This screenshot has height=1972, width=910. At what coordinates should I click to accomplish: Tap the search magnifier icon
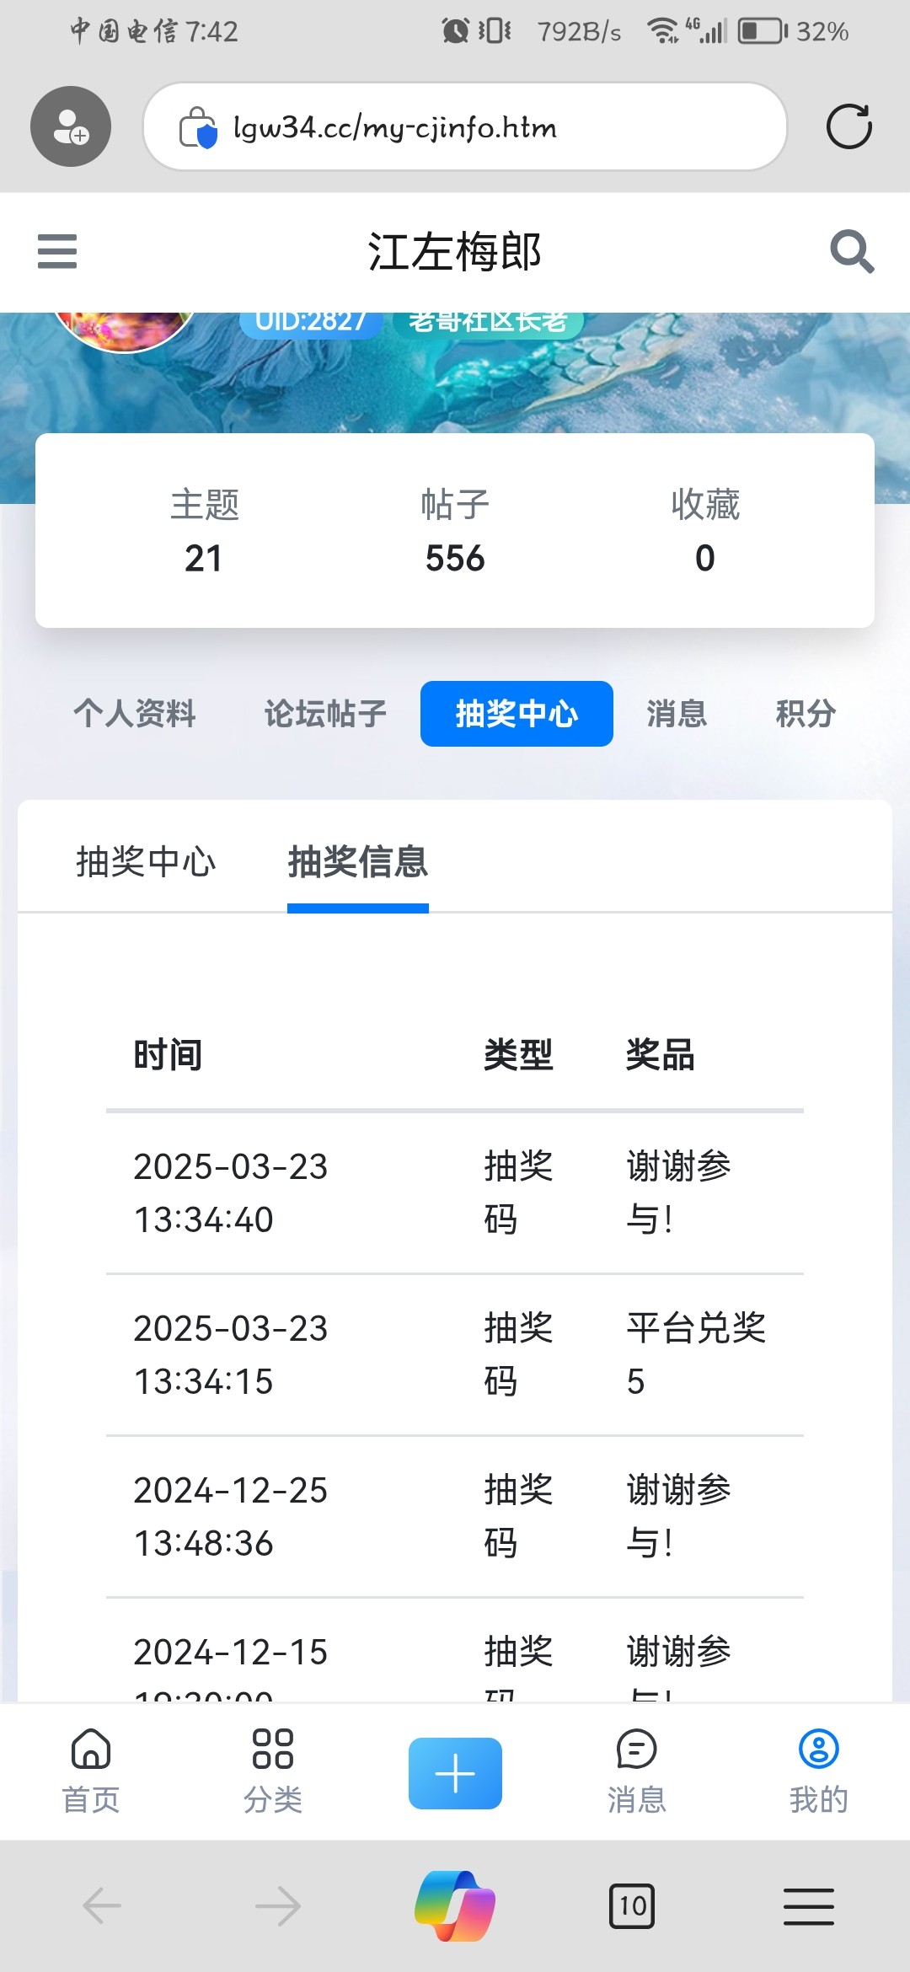(x=851, y=251)
